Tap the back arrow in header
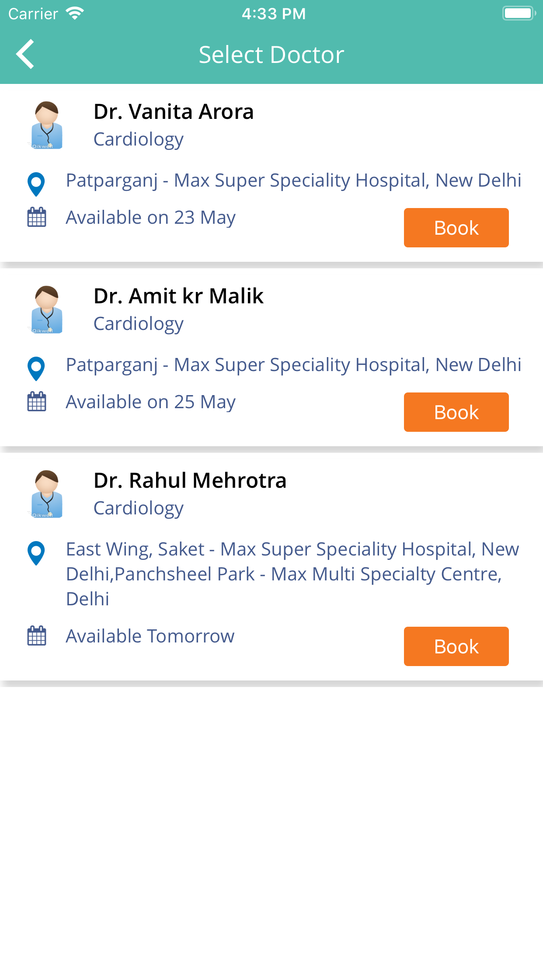This screenshot has height=965, width=543. [25, 54]
